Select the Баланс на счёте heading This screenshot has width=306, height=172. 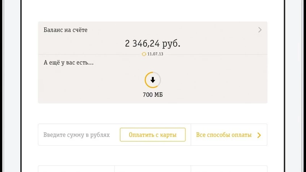(65, 30)
